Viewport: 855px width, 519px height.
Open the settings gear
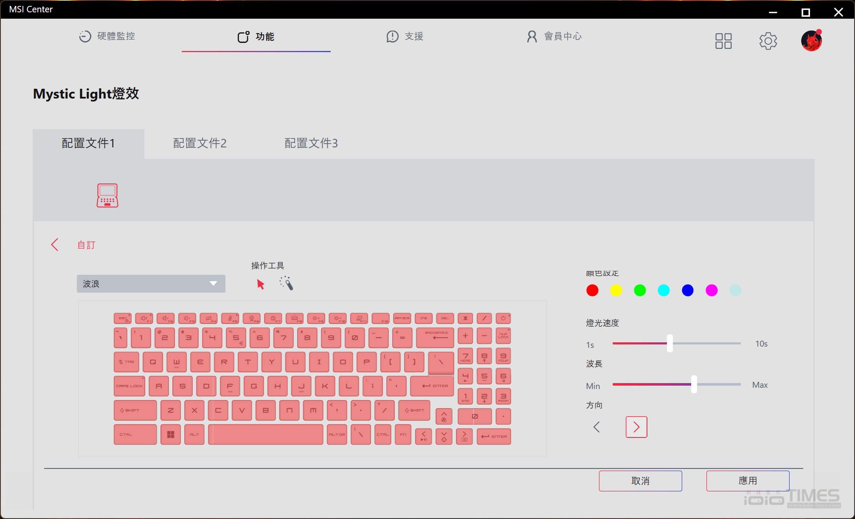[768, 41]
